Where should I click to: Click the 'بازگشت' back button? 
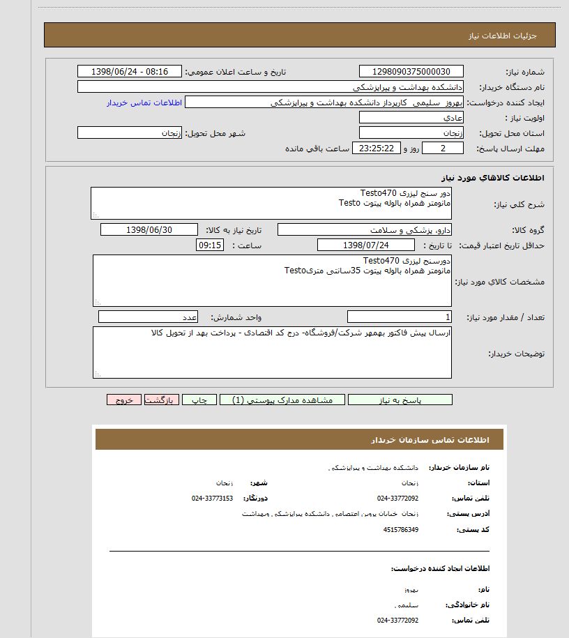162,400
